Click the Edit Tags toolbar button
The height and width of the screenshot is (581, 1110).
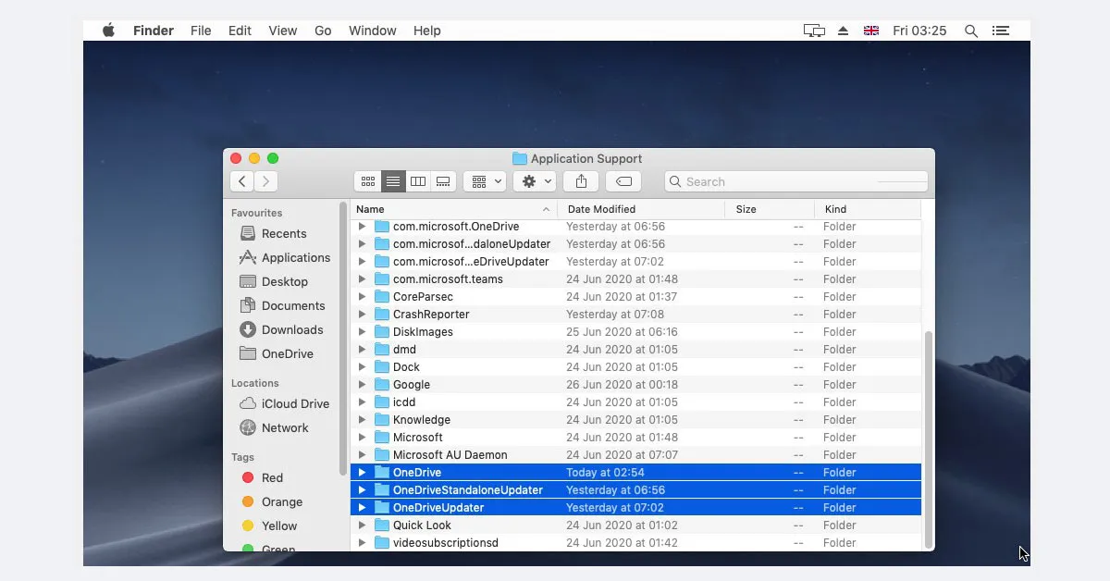tap(624, 181)
